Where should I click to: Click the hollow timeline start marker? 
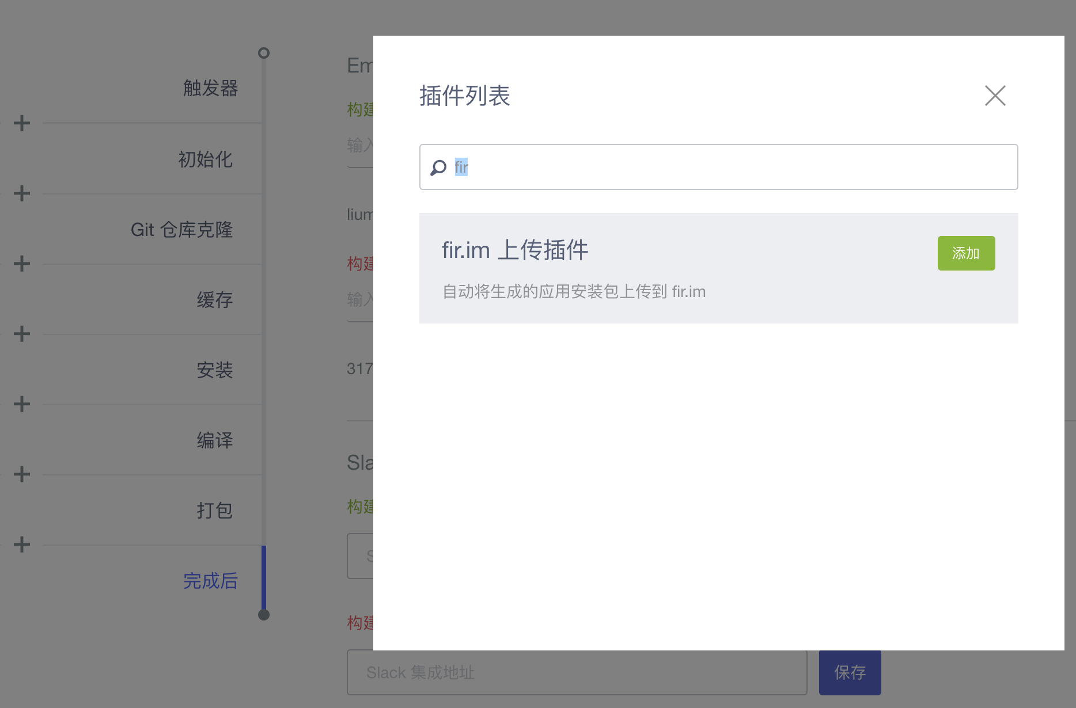tap(264, 53)
